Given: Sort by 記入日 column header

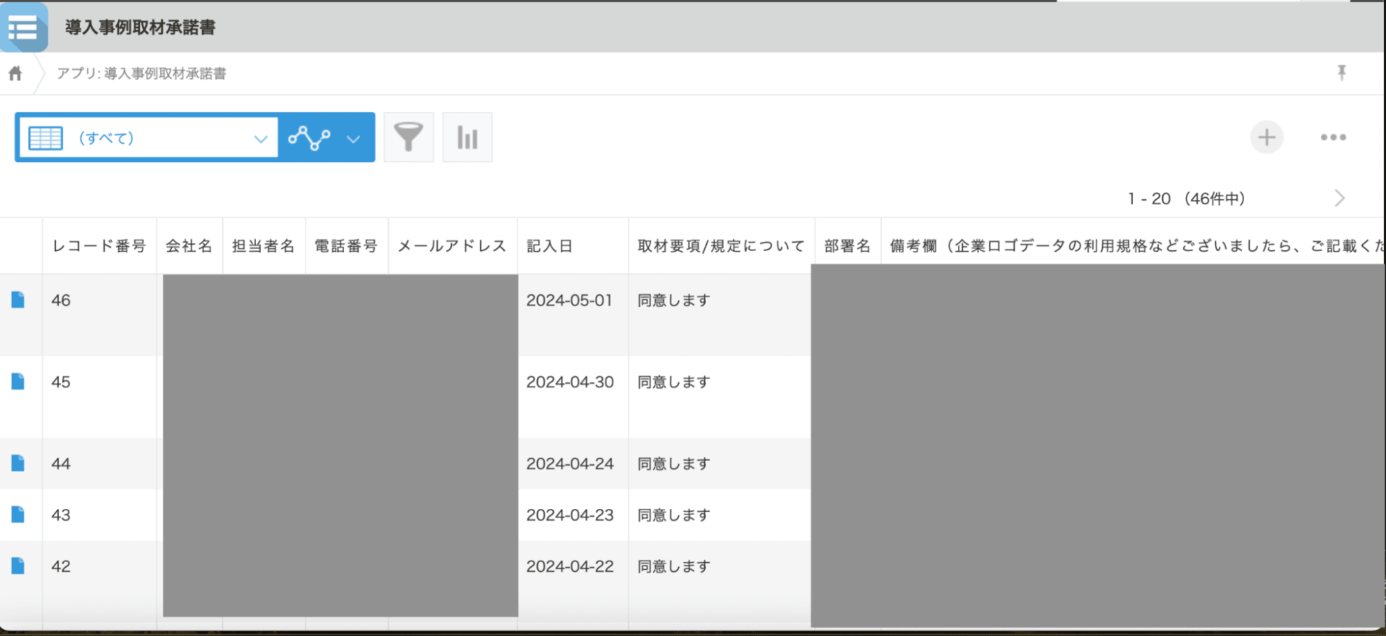Looking at the screenshot, I should 550,246.
